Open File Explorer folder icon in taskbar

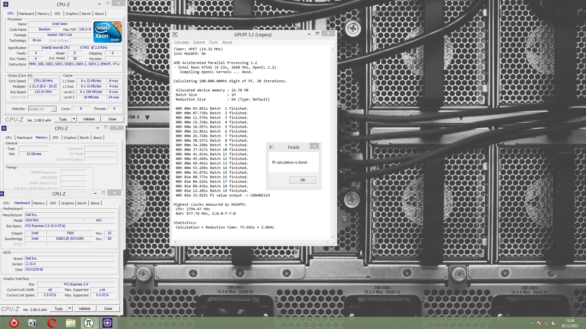(x=71, y=323)
